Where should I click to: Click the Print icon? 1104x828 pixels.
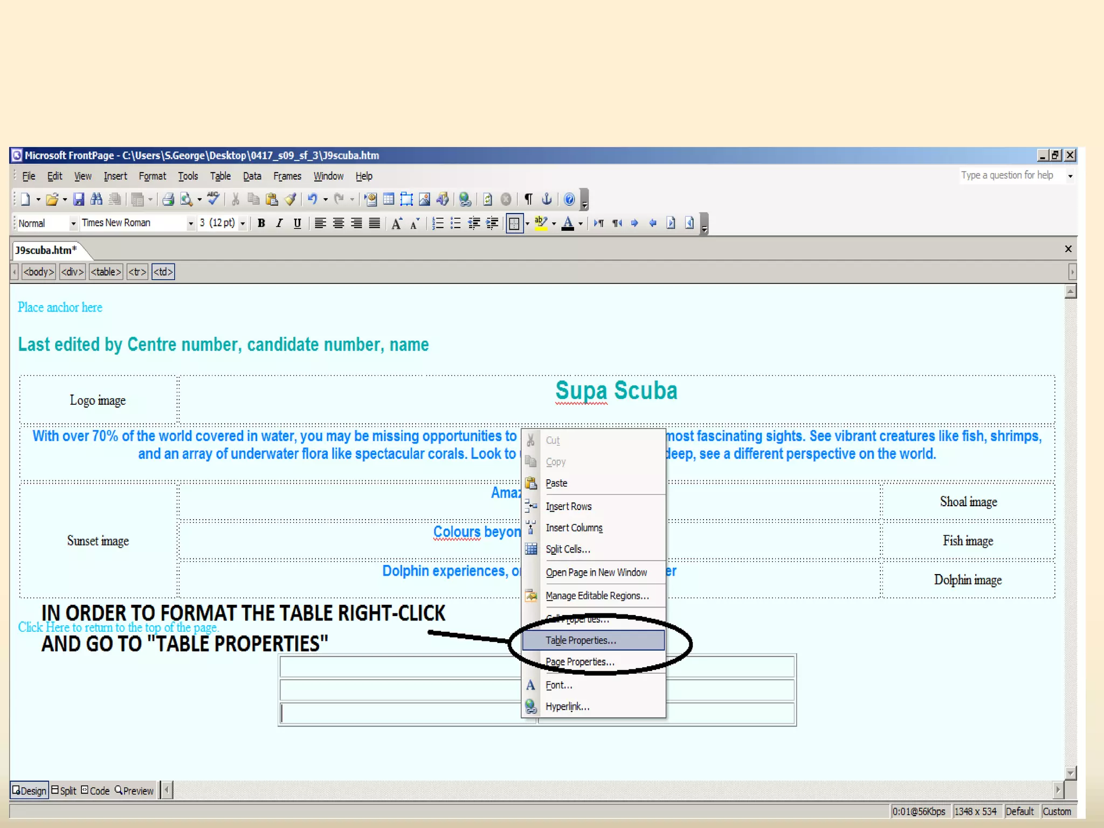(168, 199)
